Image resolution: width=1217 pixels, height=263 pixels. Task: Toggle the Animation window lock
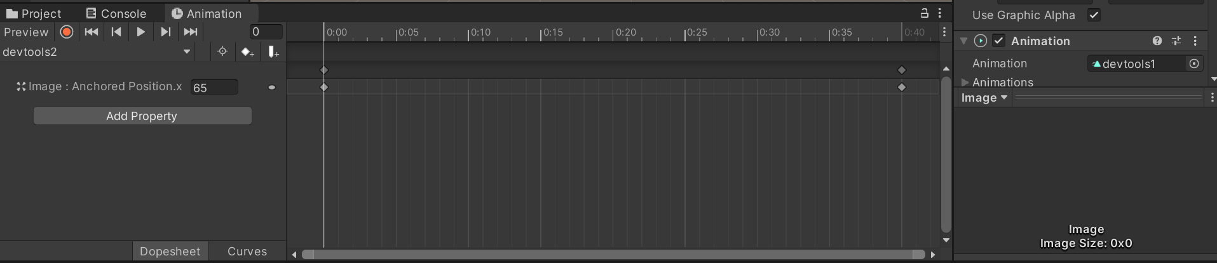tap(925, 13)
